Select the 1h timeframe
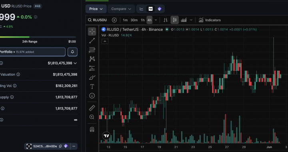 143,20
